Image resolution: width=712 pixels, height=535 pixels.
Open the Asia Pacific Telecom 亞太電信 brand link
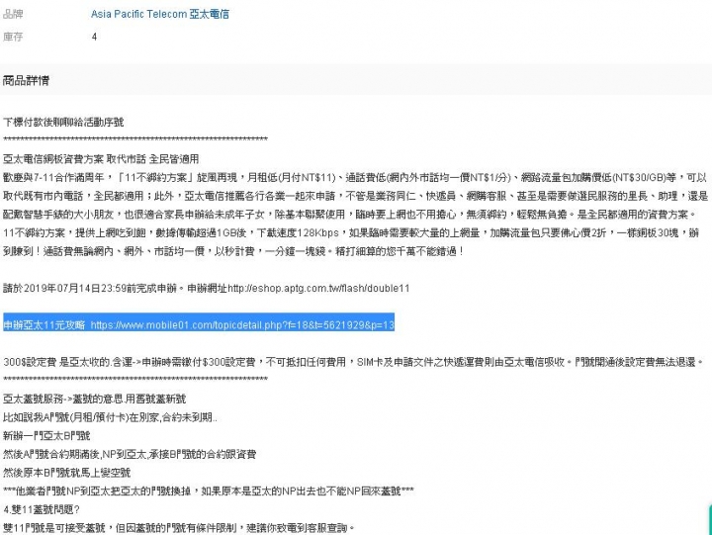(x=160, y=14)
